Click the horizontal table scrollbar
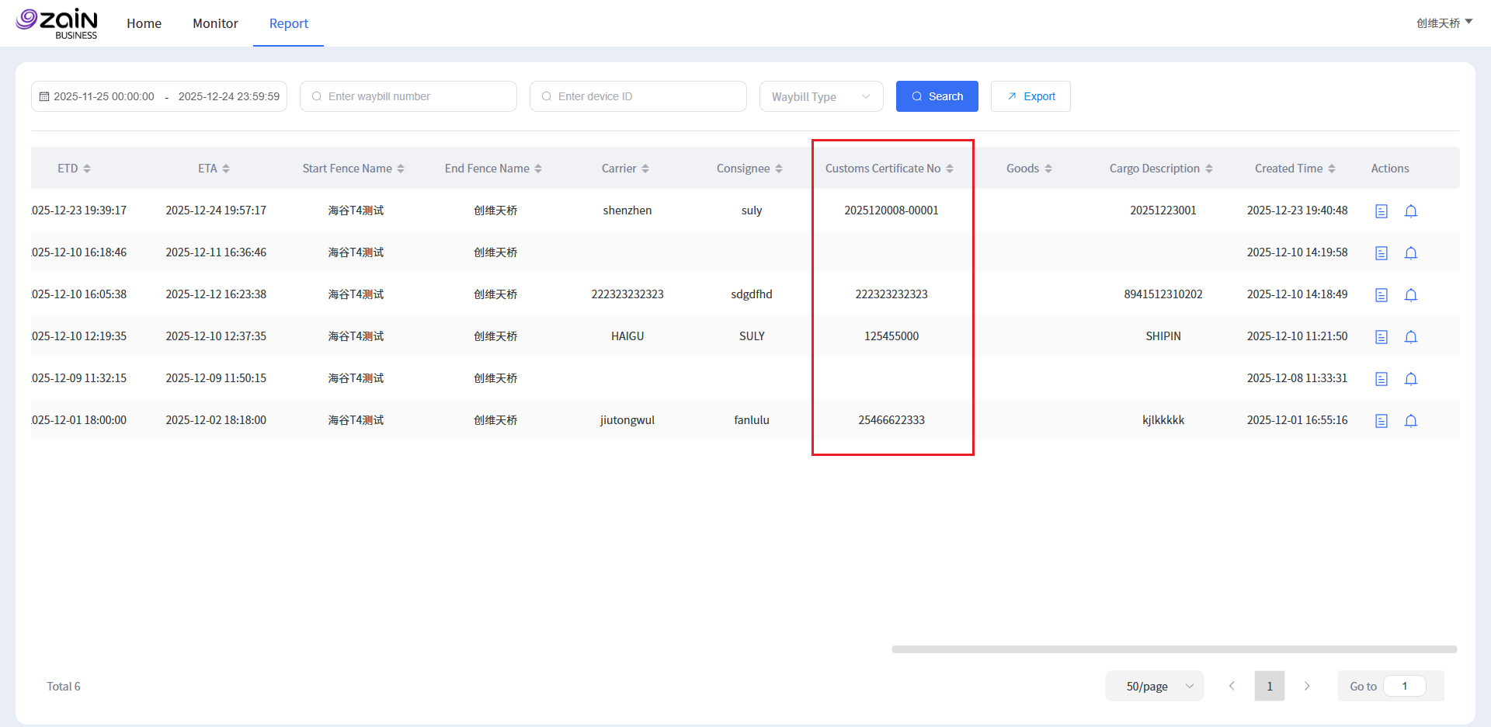 1173,649
